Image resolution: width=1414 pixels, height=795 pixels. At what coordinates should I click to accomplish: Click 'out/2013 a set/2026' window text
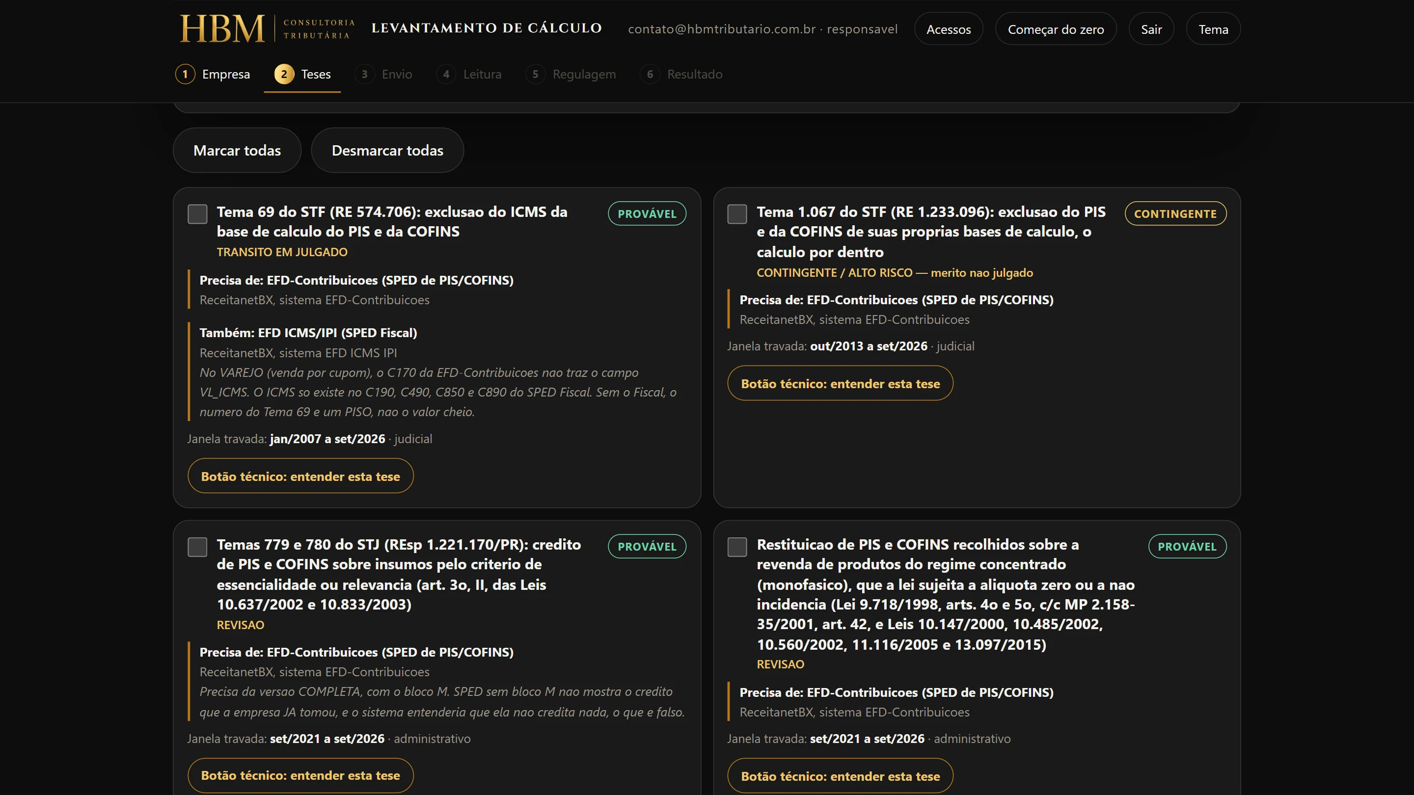[x=869, y=346]
